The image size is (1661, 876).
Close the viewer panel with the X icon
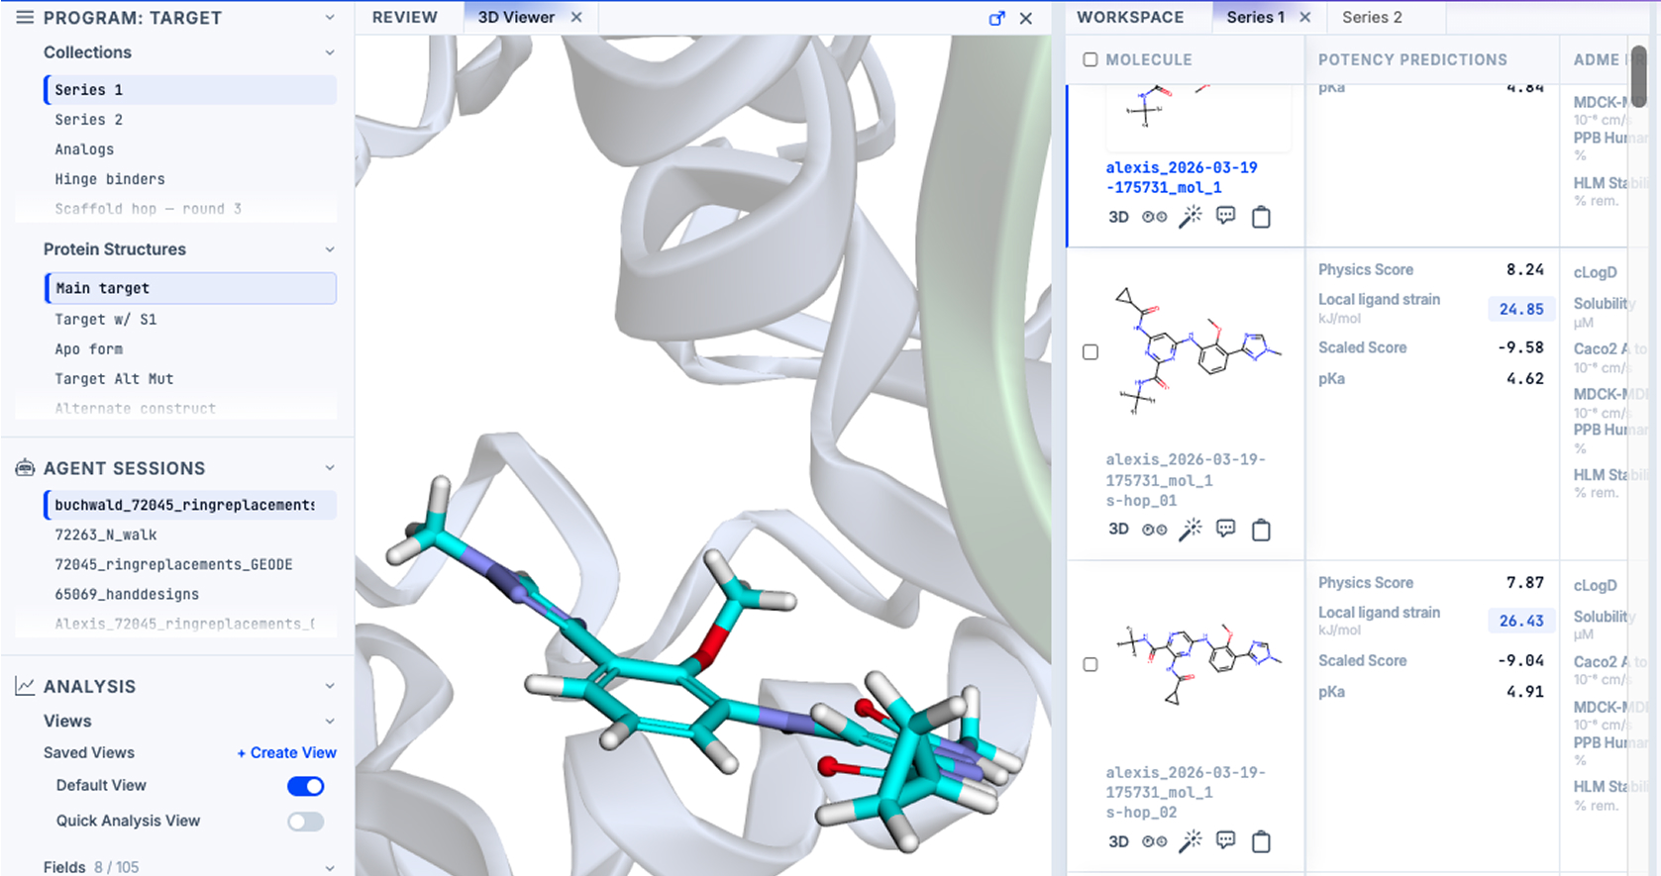[1026, 18]
